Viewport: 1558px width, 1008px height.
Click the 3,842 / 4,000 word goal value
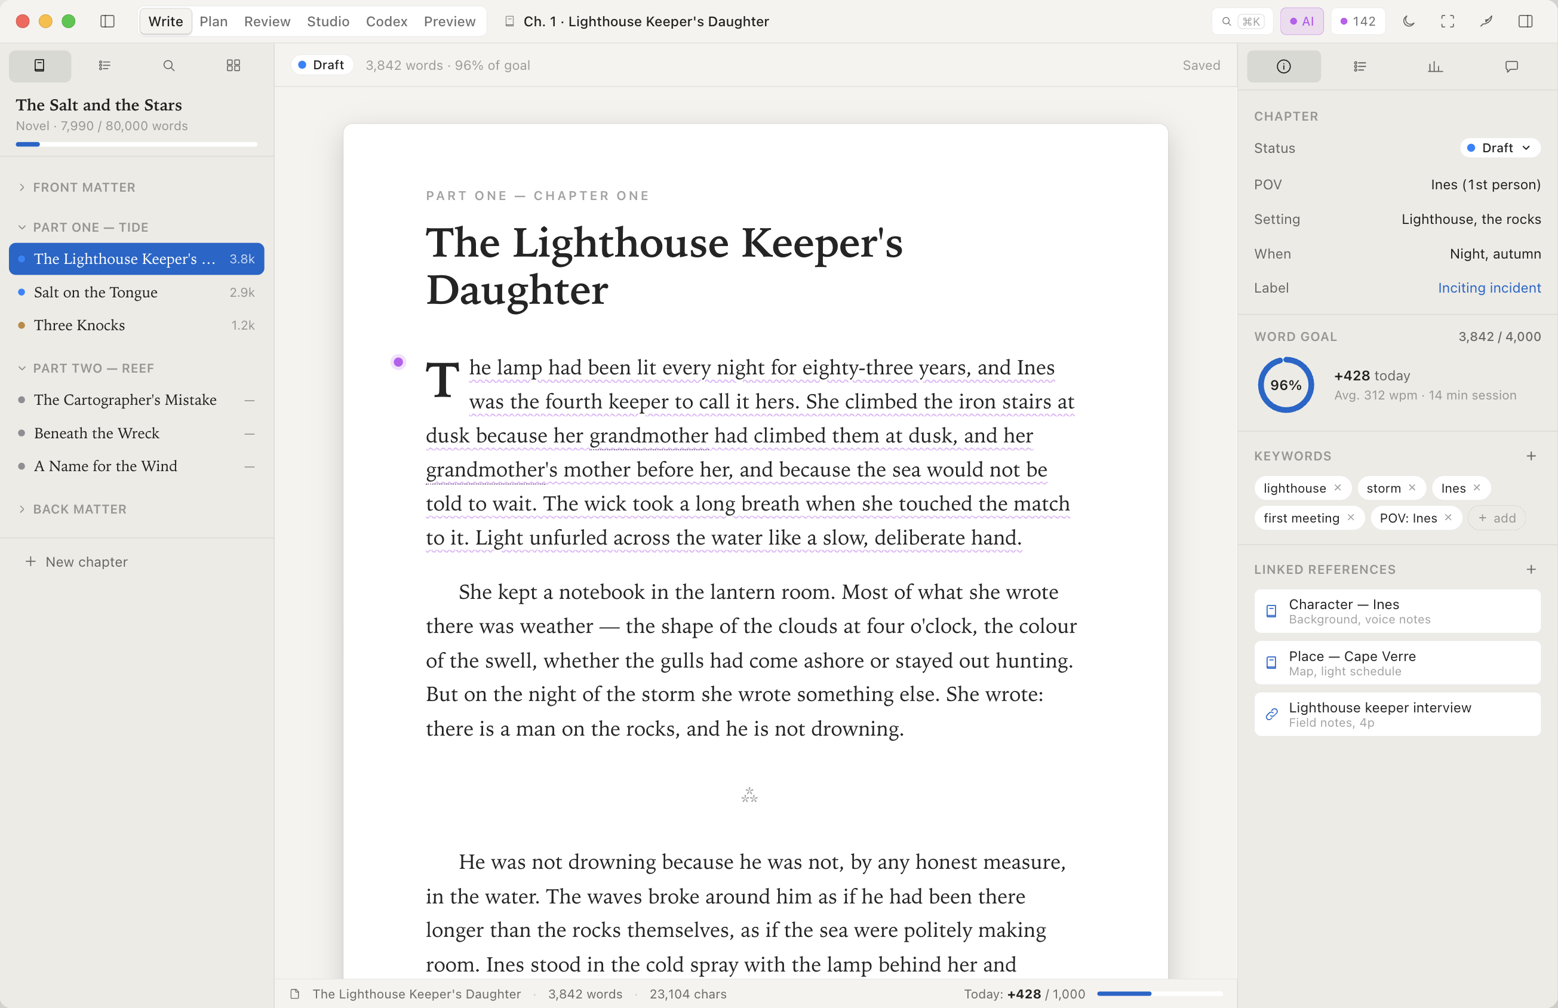pos(1499,336)
